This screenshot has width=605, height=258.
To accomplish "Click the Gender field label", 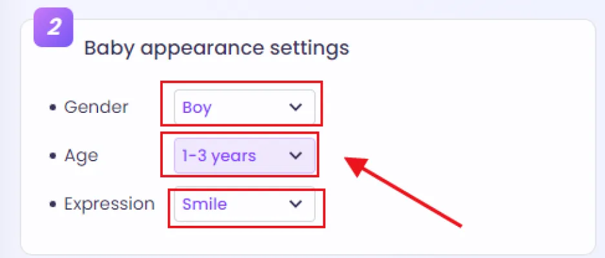I will [x=96, y=107].
